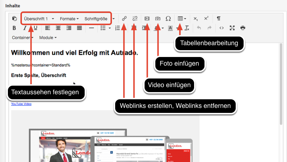This screenshot has height=162, width=287.
Task: Insert a weblink with the link icon
Action: coord(124,19)
